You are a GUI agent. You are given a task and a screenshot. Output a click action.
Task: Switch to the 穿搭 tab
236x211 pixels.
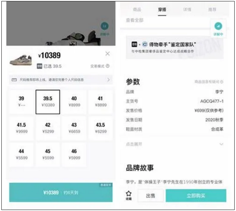coord(162,10)
